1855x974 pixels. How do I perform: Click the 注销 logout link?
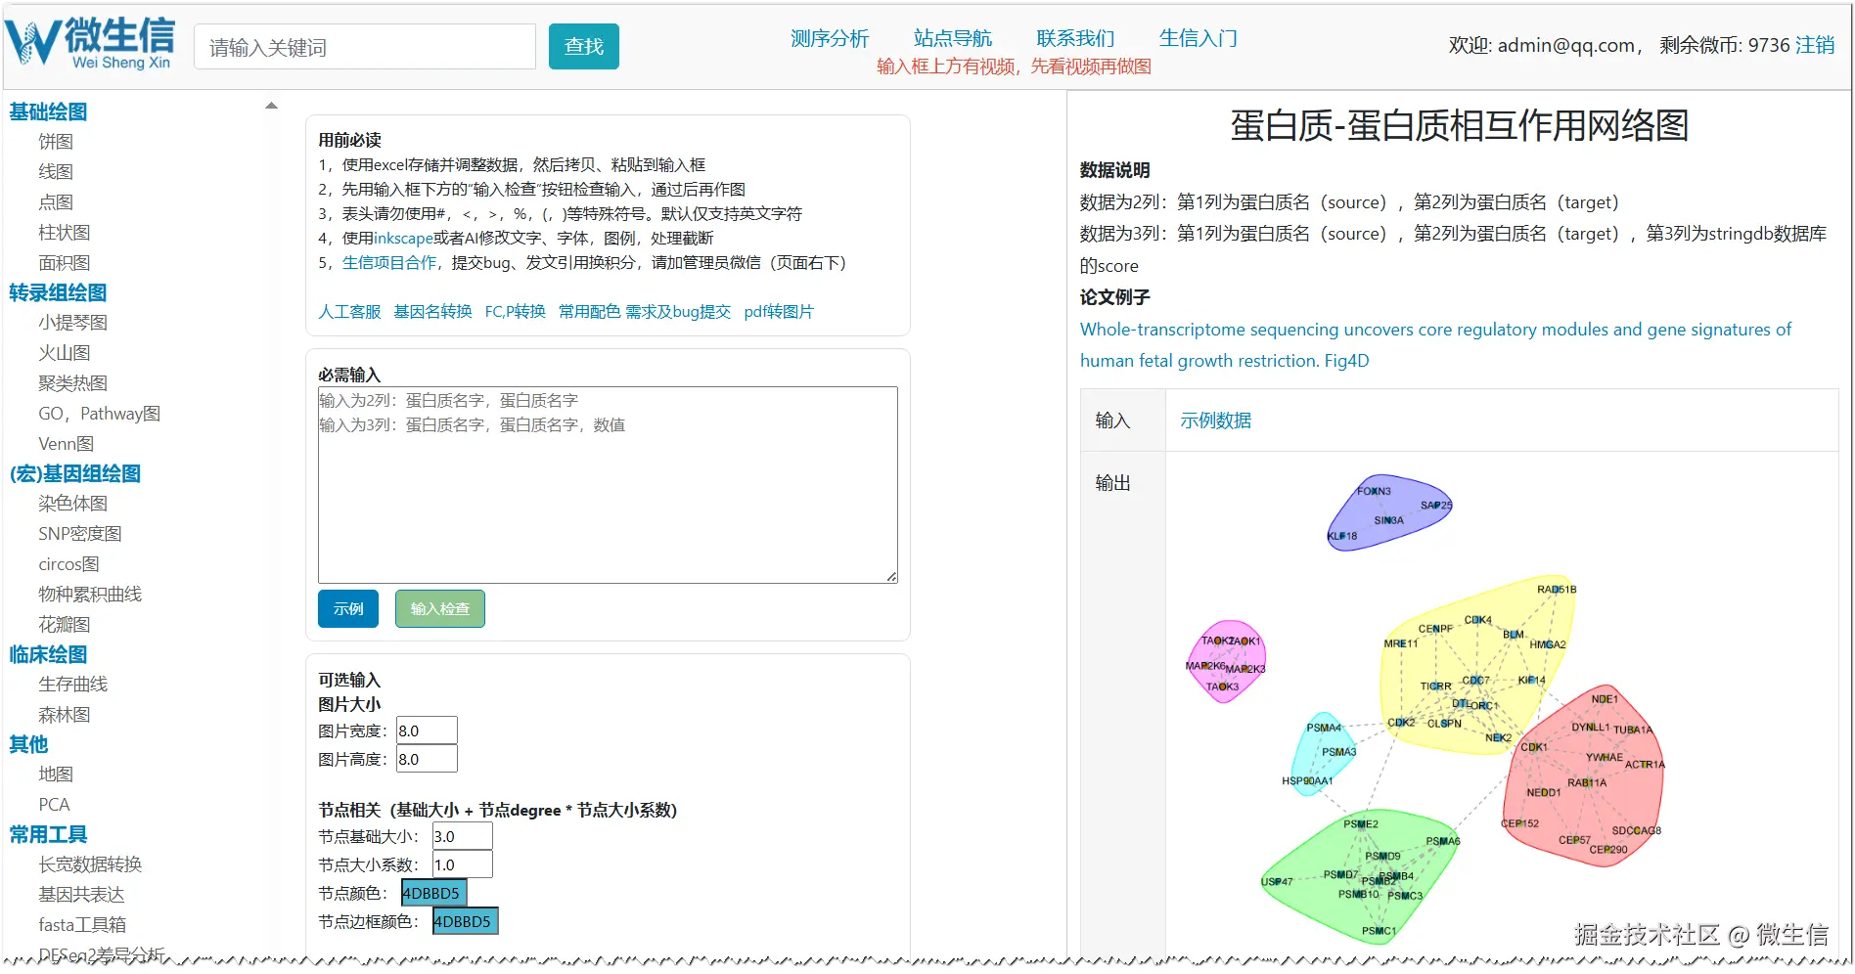click(1815, 45)
